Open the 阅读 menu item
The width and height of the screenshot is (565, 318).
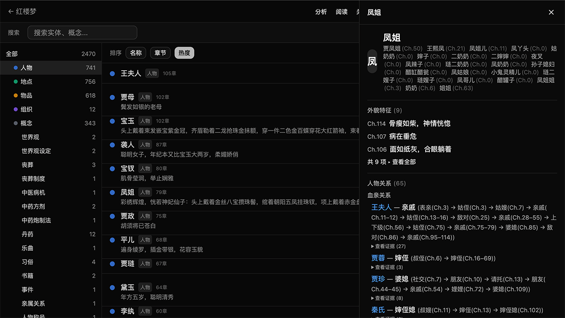(341, 12)
